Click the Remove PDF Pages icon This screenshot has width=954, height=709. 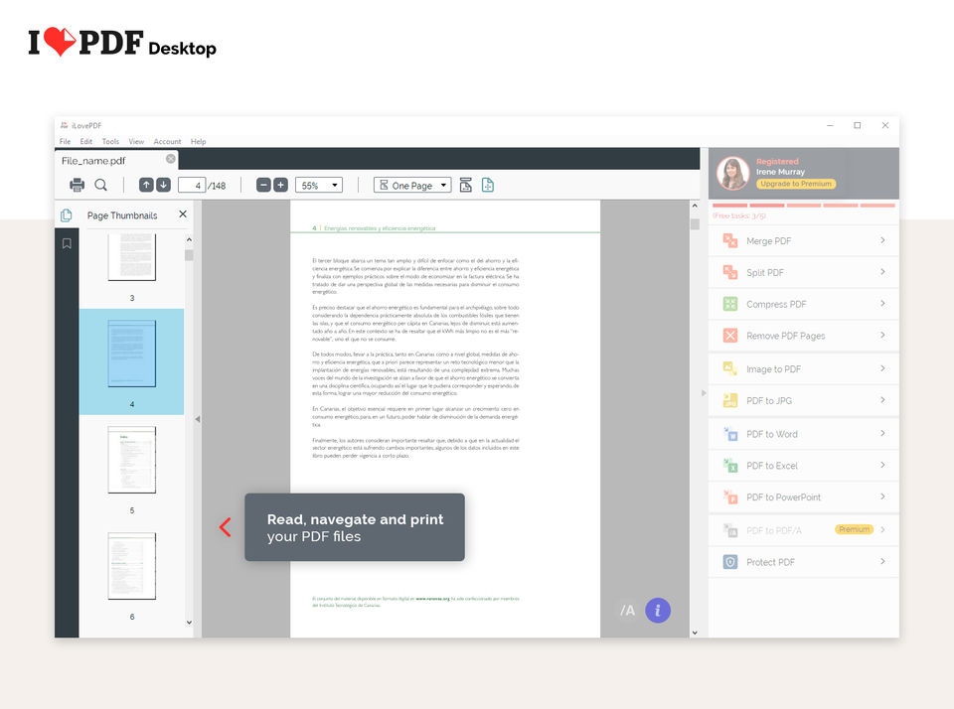point(730,336)
